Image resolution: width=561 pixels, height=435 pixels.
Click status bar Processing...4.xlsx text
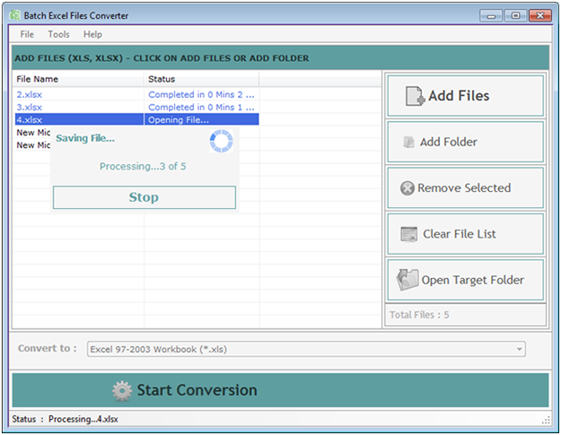tap(83, 419)
